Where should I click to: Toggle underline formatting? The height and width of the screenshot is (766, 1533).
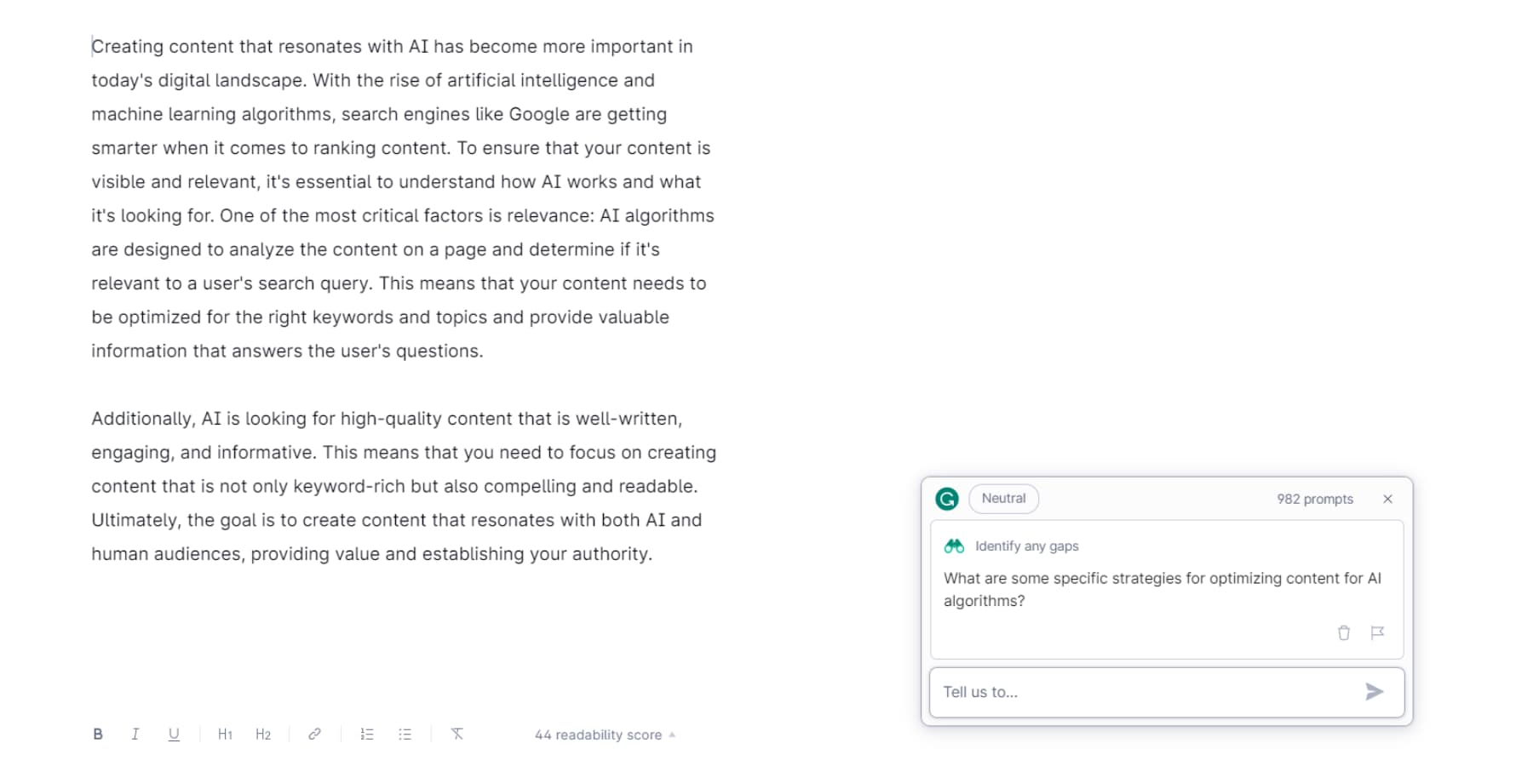174,735
